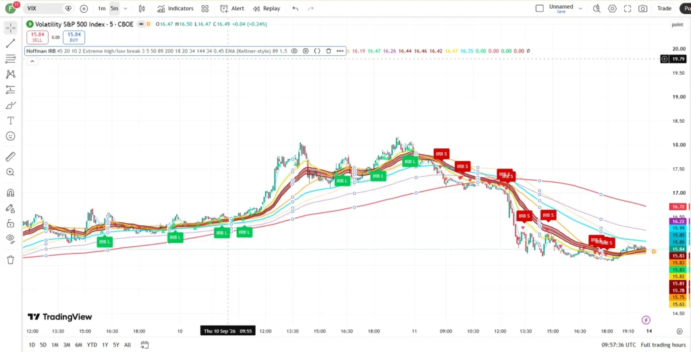Open the go to date calendar

[144, 345]
